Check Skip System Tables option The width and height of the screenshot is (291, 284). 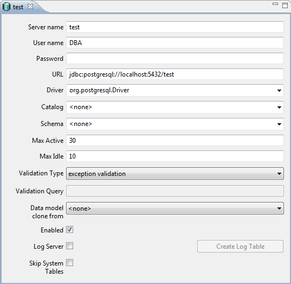tap(70, 263)
